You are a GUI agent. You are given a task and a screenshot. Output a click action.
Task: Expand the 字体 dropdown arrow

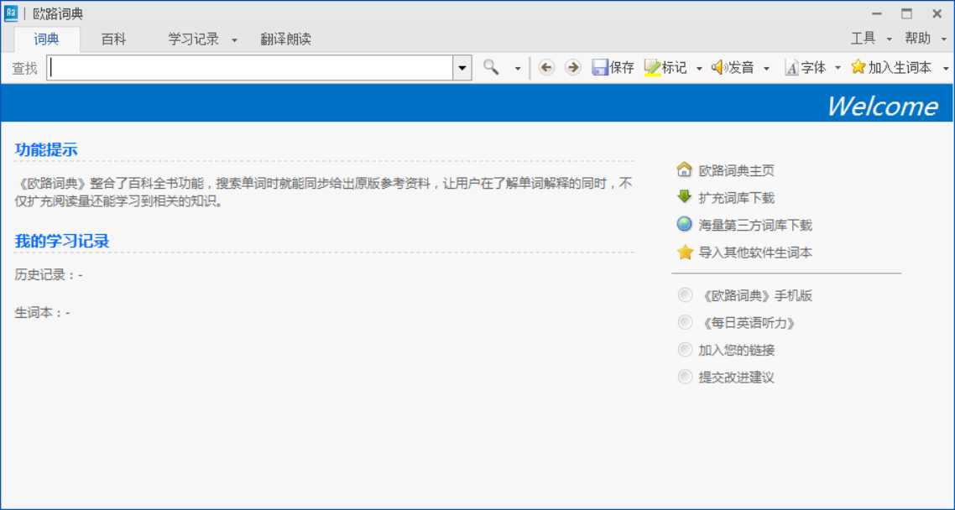click(838, 69)
